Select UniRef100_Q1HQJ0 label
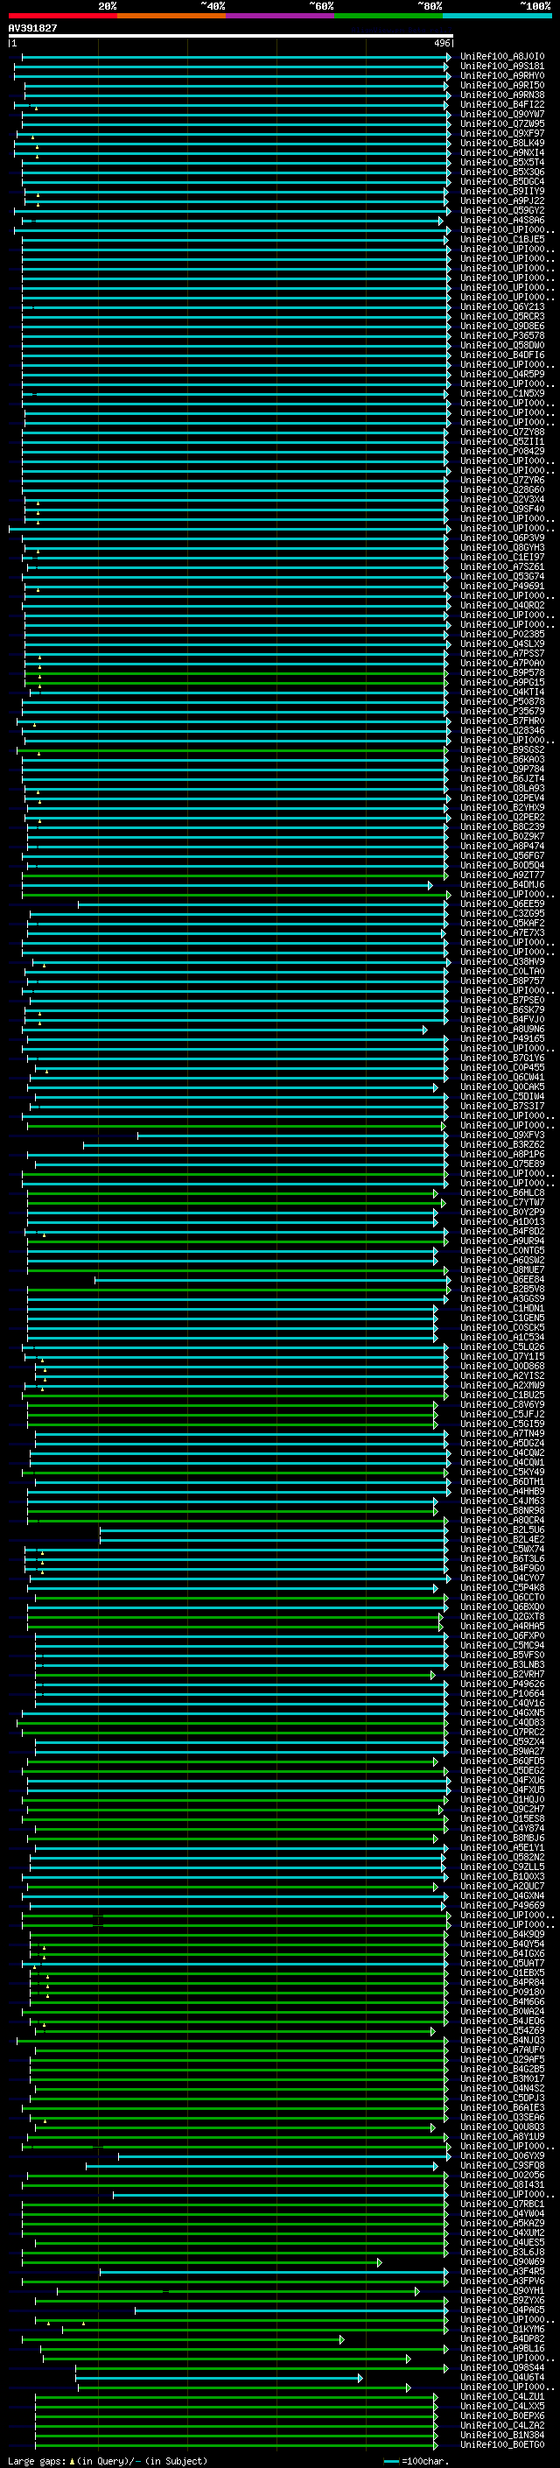The image size is (560, 2468). [x=501, y=1800]
